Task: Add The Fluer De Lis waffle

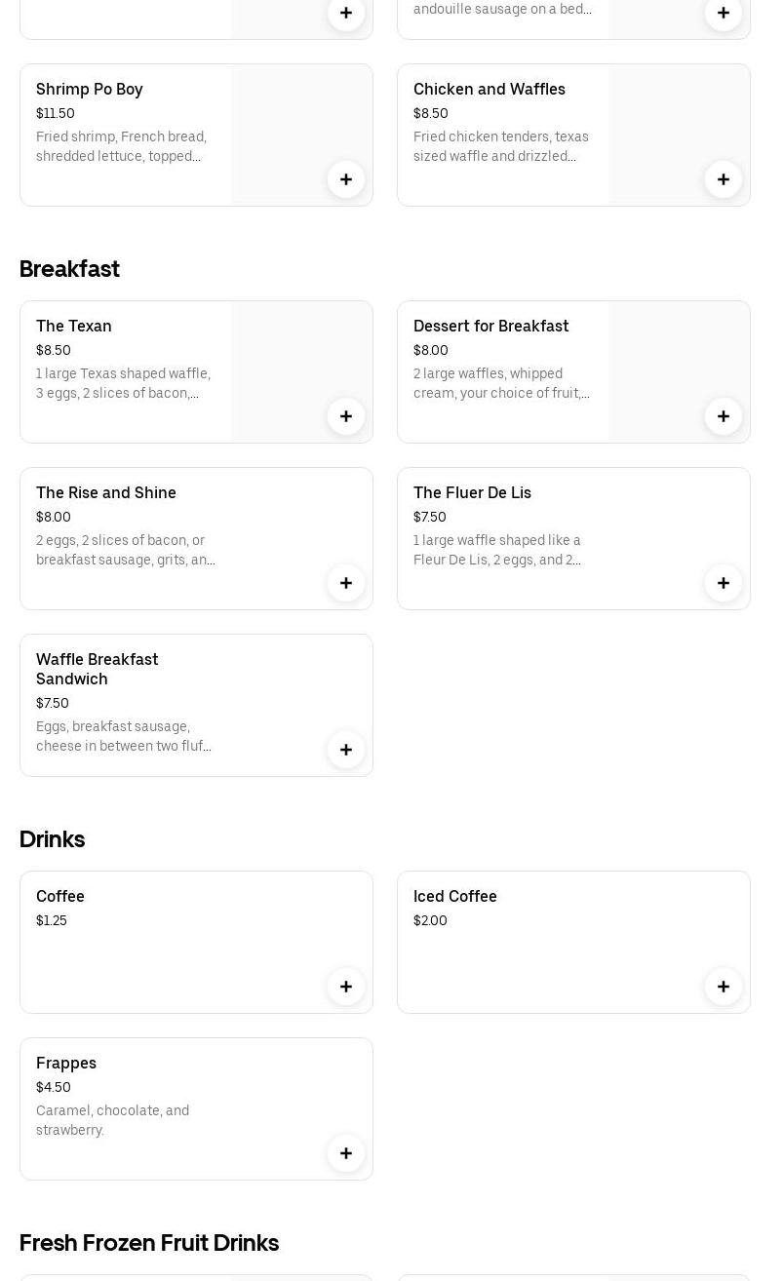Action: (724, 583)
